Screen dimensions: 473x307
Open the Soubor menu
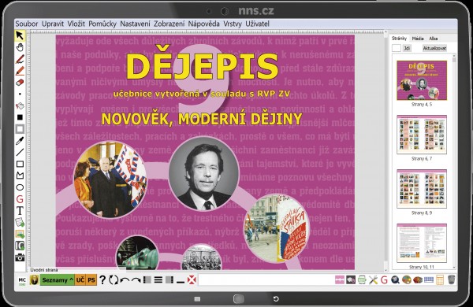point(27,24)
